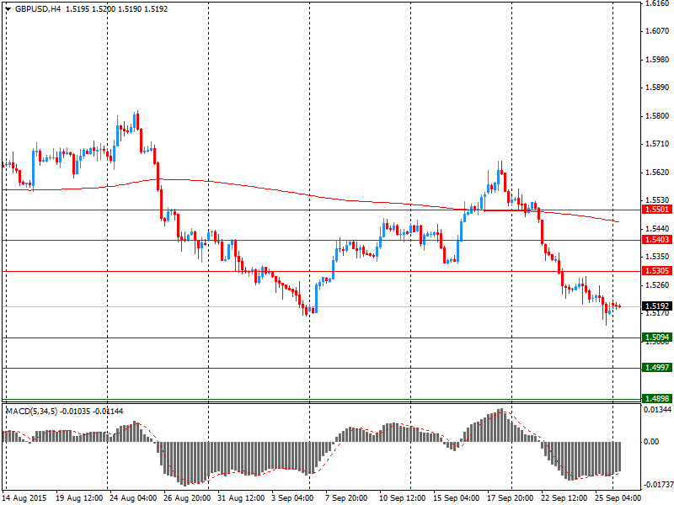Screen dimensions: 674x505
Task: Click the 1.5890 price scale value
Action: pyautogui.click(x=657, y=88)
